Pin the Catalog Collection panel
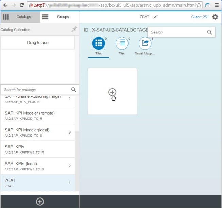 click(x=74, y=30)
